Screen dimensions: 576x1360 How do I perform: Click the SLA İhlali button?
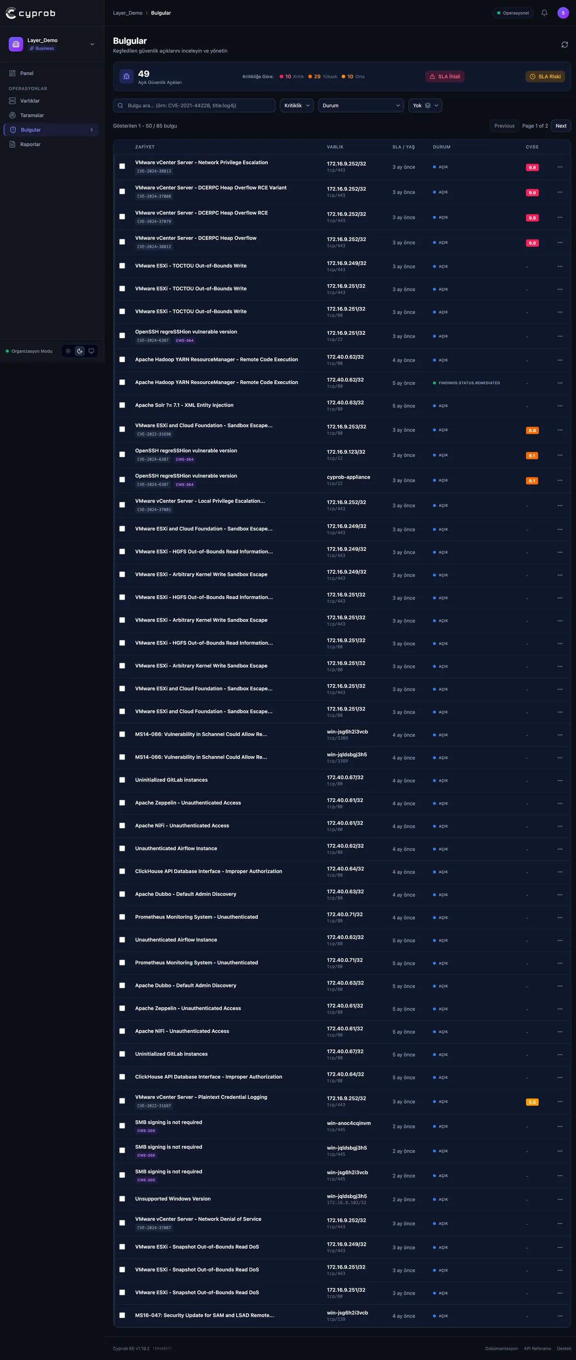point(444,76)
